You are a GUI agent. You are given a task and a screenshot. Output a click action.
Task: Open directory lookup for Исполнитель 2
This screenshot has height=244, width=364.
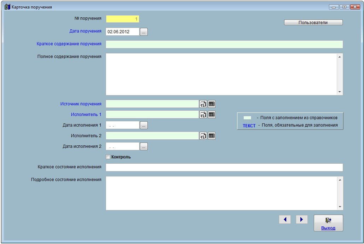[203, 136]
